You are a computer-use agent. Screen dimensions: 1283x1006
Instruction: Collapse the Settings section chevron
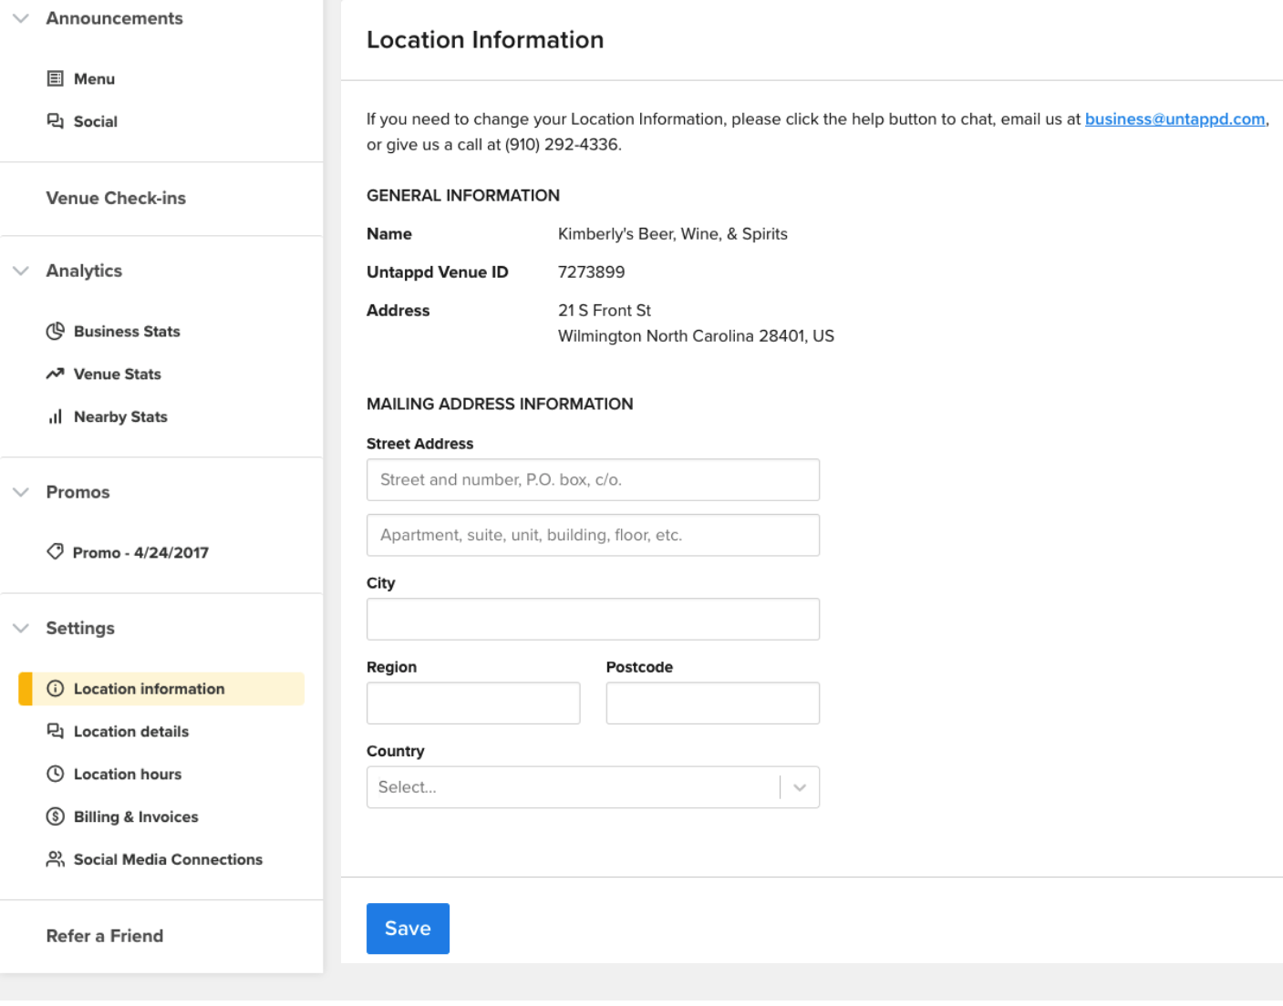(x=21, y=628)
